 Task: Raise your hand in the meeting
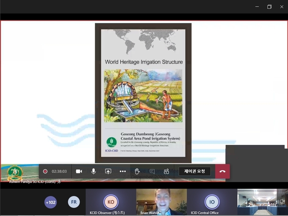coord(137,172)
